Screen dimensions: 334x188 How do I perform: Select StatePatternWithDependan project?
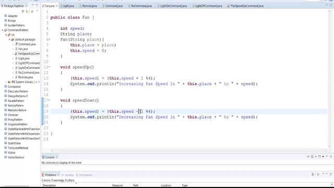pyautogui.click(x=24, y=134)
